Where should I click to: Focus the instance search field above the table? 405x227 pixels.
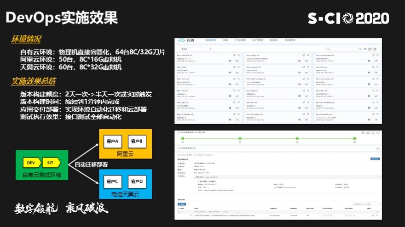[x=366, y=204]
